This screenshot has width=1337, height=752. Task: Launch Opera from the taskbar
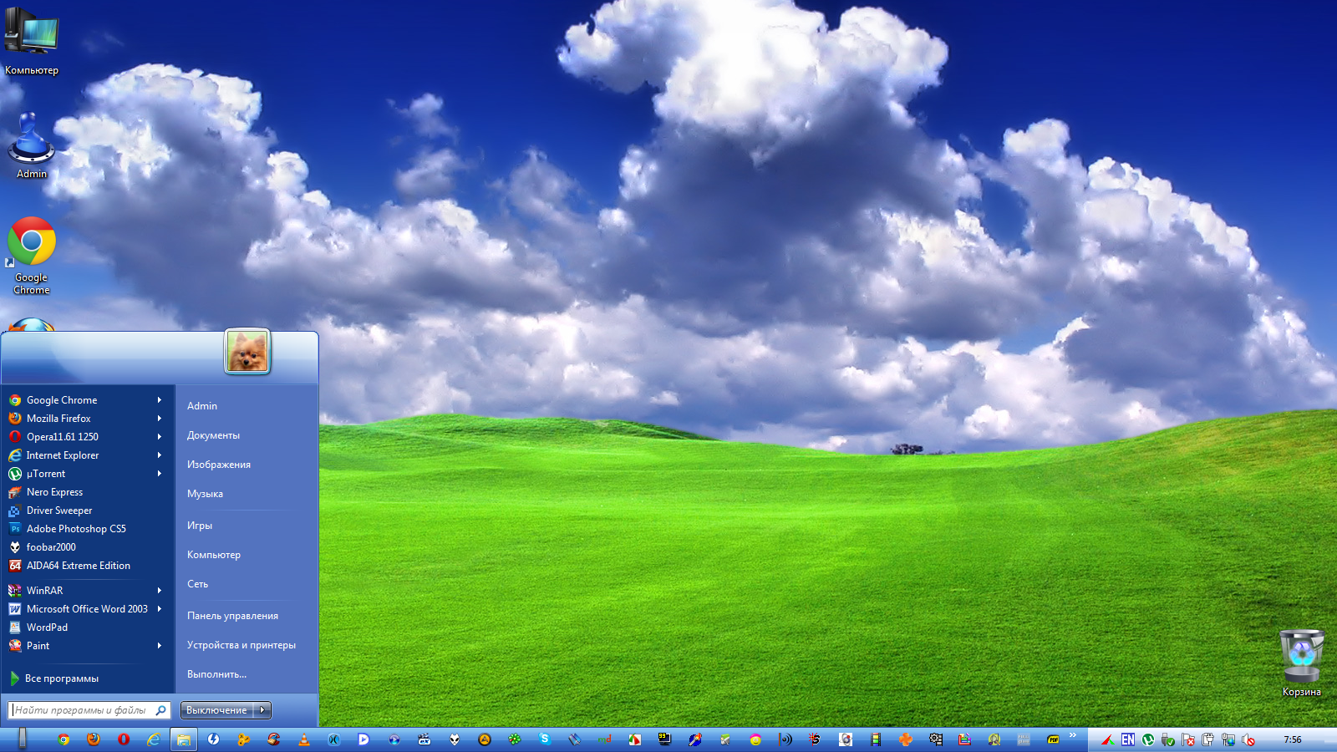point(124,739)
